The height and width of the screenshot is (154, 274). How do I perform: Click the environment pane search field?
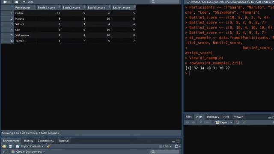coord(165,152)
